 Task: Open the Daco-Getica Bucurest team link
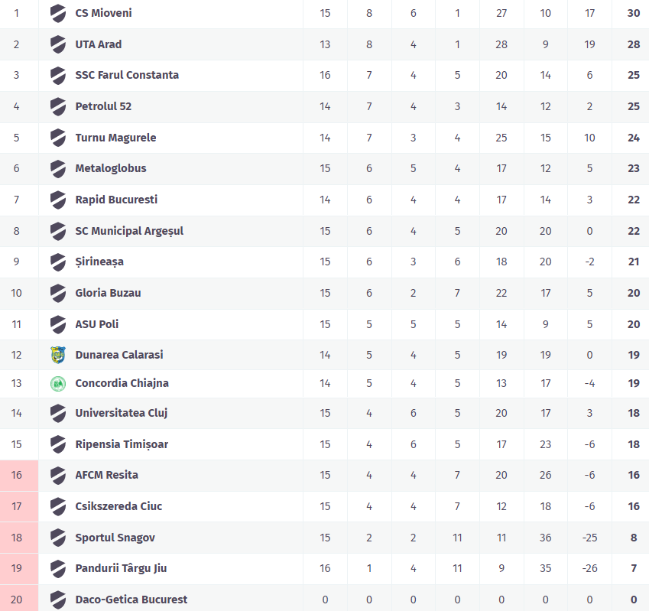tap(131, 600)
